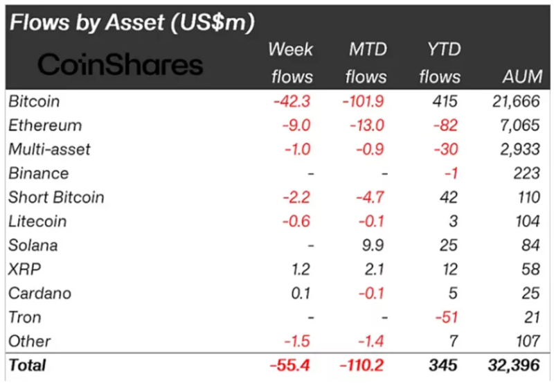Select the YTD flows column header
Viewport: 554px width, 388px height.
tap(440, 62)
